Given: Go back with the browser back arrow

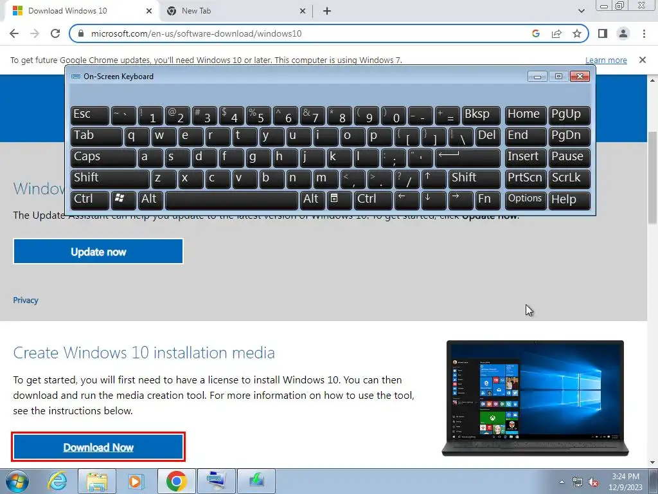Looking at the screenshot, I should tap(14, 33).
